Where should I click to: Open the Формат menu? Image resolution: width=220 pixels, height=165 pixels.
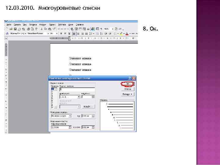pyautogui.click(x=43, y=24)
